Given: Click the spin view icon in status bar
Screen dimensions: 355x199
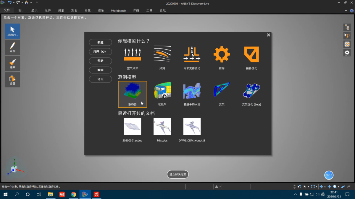Looking at the screenshot, I should coord(321,187).
